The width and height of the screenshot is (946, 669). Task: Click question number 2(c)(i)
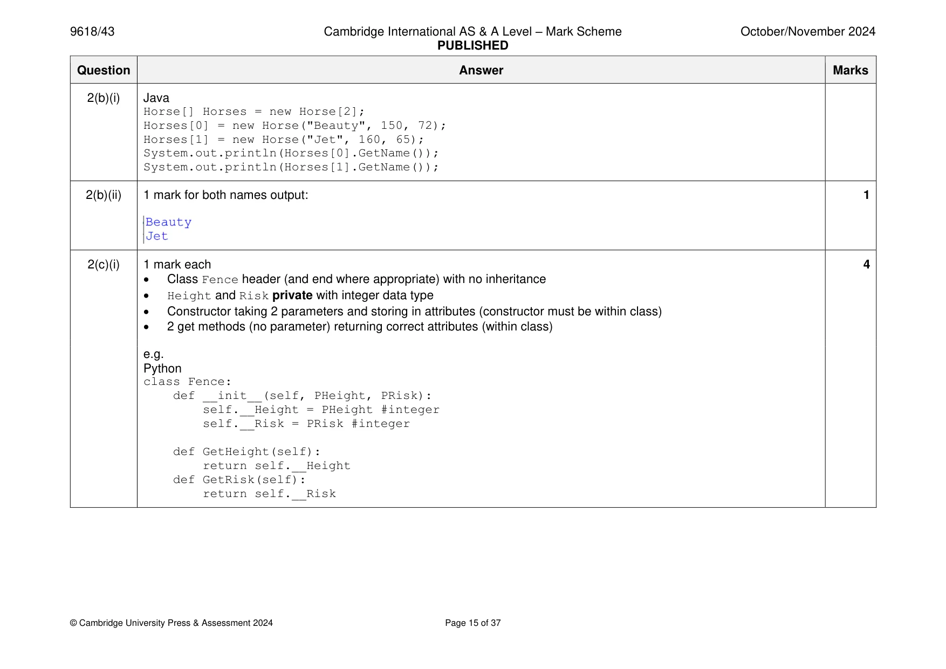coord(104,265)
